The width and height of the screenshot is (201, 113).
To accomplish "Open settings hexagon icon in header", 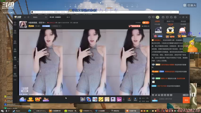I will [x=175, y=17].
